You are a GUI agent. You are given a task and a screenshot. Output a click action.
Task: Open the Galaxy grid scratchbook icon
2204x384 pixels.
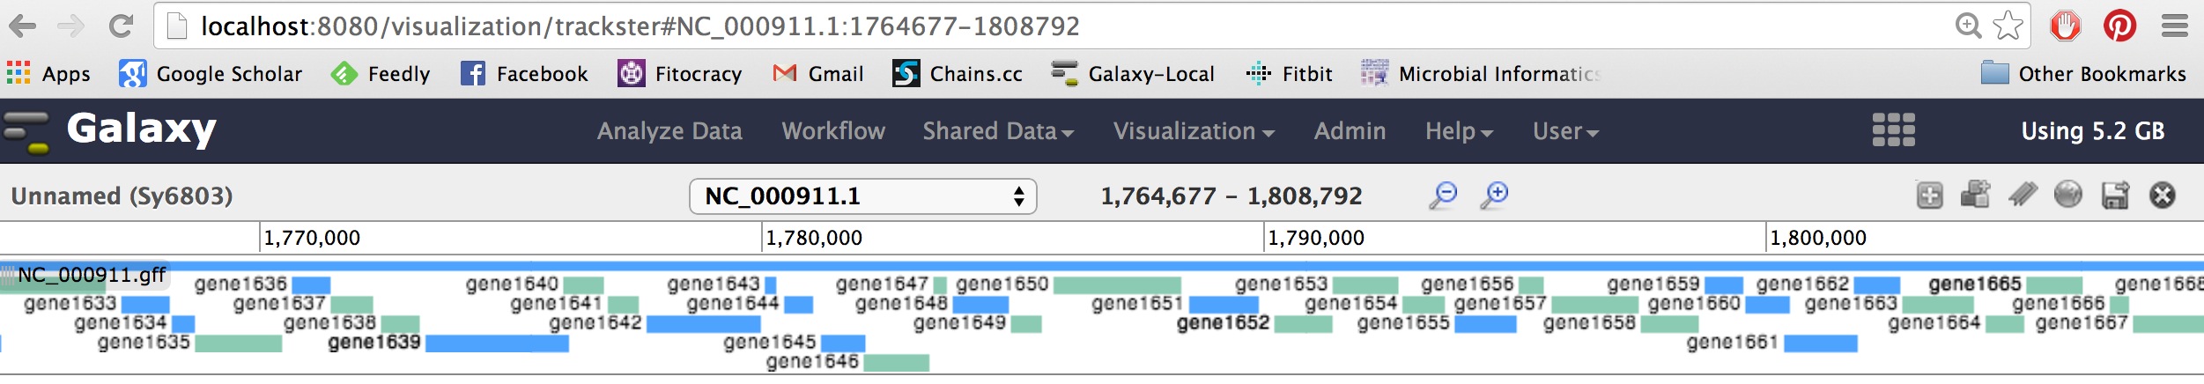point(1893,130)
